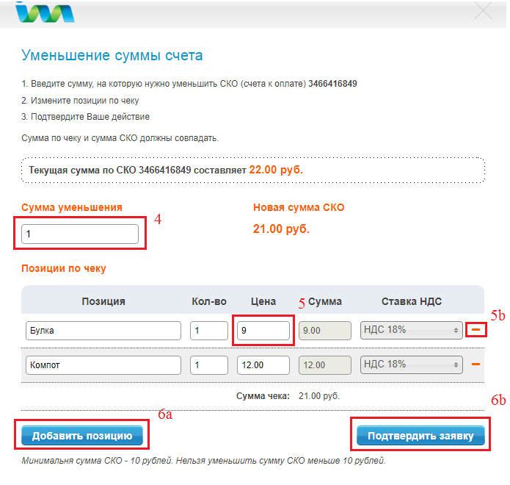Focus the Сумма уменьшения input field

80,234
